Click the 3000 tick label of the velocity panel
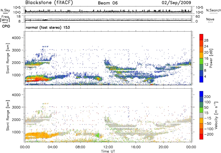This screenshot has width=221, height=153. tap(16, 107)
